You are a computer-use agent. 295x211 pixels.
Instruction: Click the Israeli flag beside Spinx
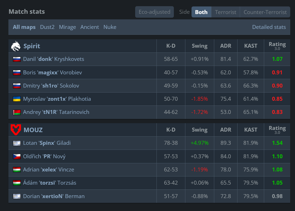click(17, 143)
